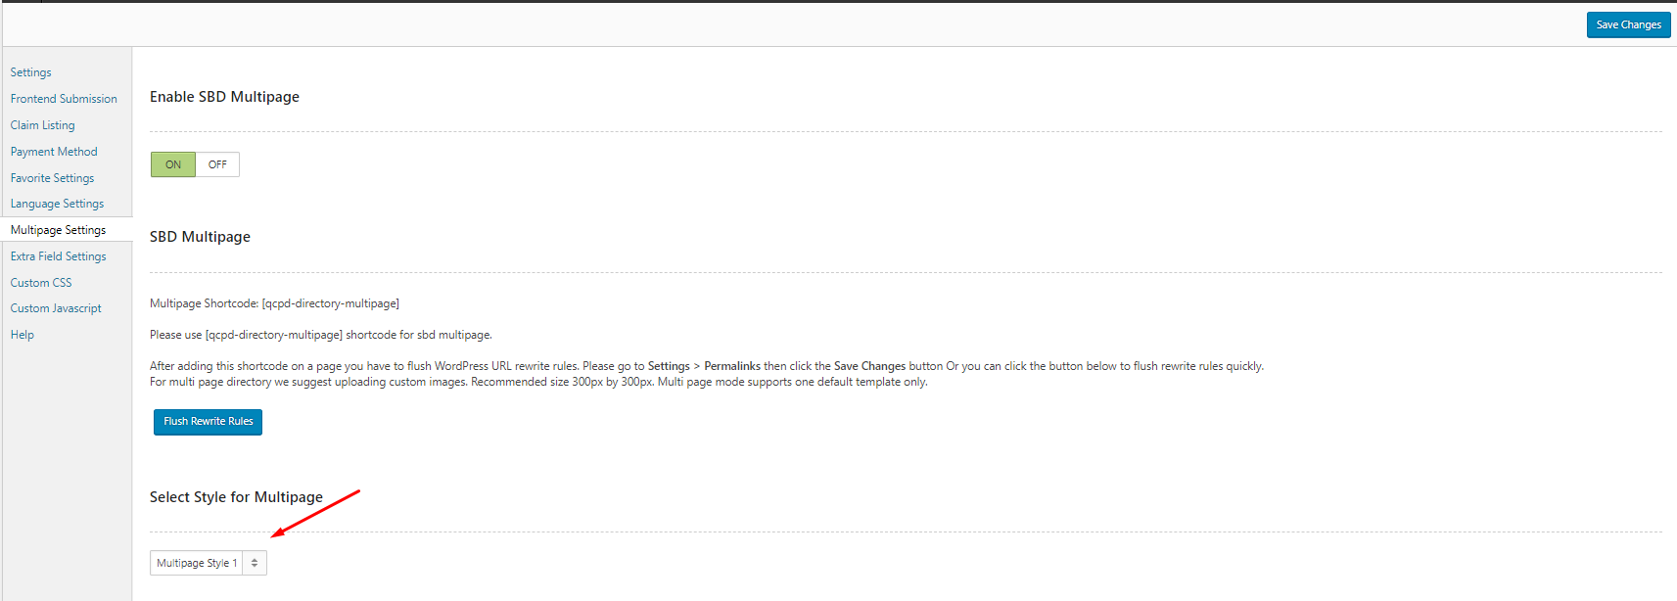Click the 'Please use [qcpd-directory-multipage]' line
The height and width of the screenshot is (601, 1677).
point(321,335)
